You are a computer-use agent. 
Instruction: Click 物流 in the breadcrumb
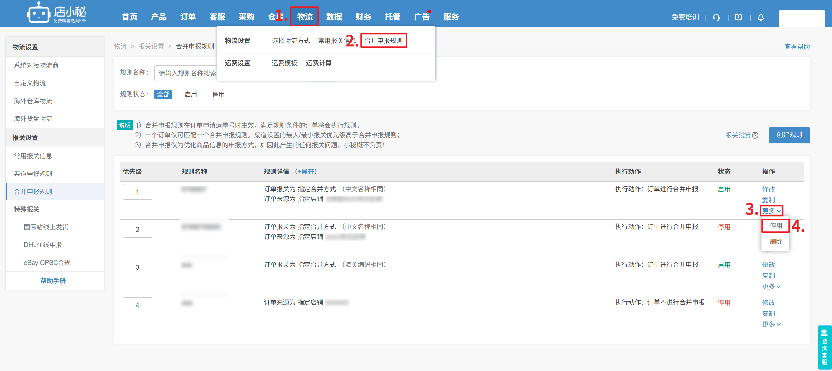click(x=120, y=47)
